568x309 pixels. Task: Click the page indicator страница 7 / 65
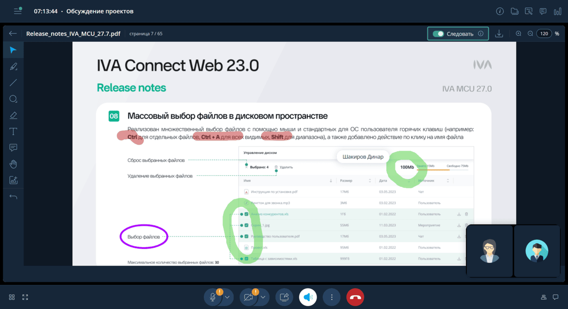(x=146, y=34)
